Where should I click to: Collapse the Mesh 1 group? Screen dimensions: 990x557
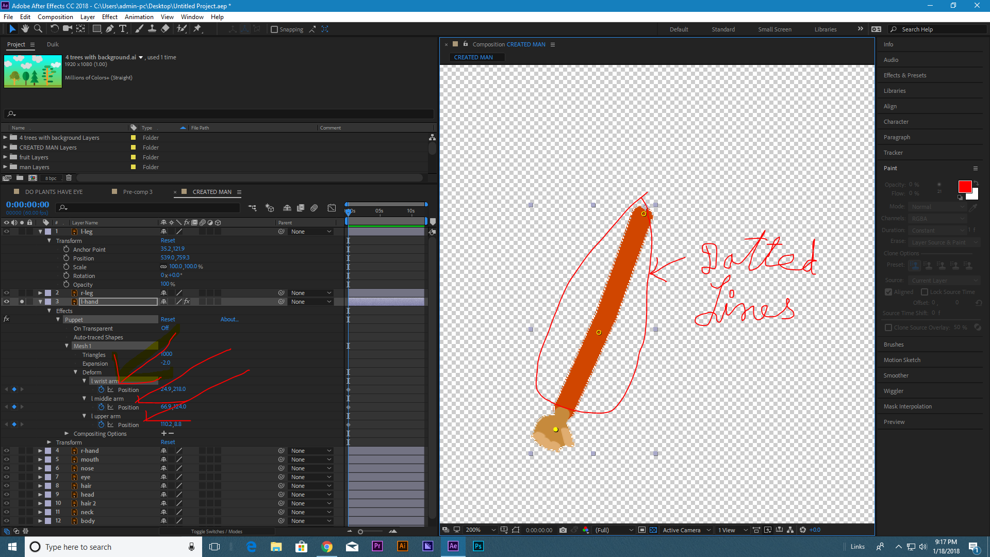click(x=67, y=346)
